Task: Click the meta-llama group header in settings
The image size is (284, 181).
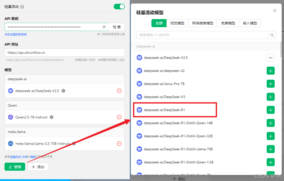Action: [x=65, y=132]
